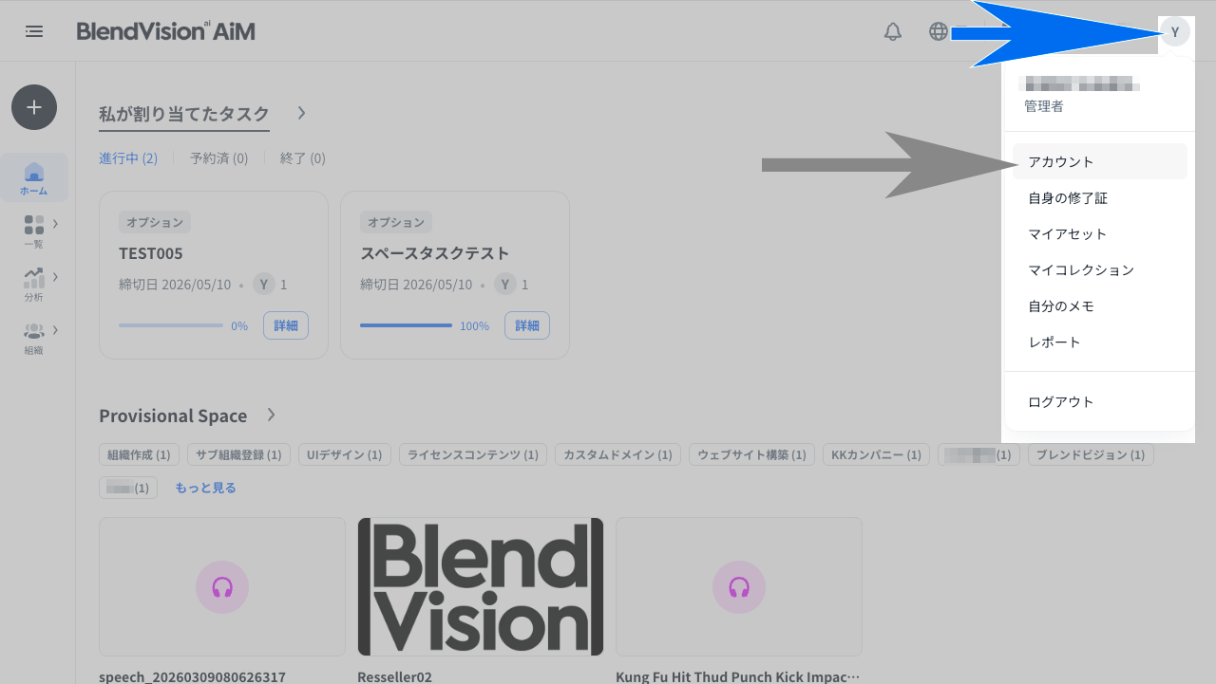Click Provisional Space heading
Viewport: 1216px width, 684px height.
pyautogui.click(x=173, y=416)
